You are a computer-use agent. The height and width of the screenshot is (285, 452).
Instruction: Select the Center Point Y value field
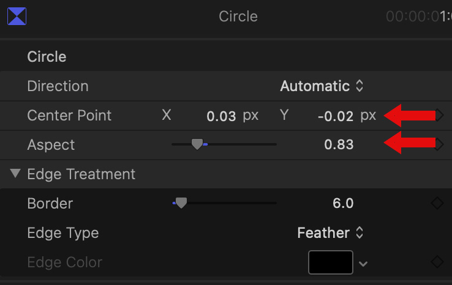[x=336, y=116]
